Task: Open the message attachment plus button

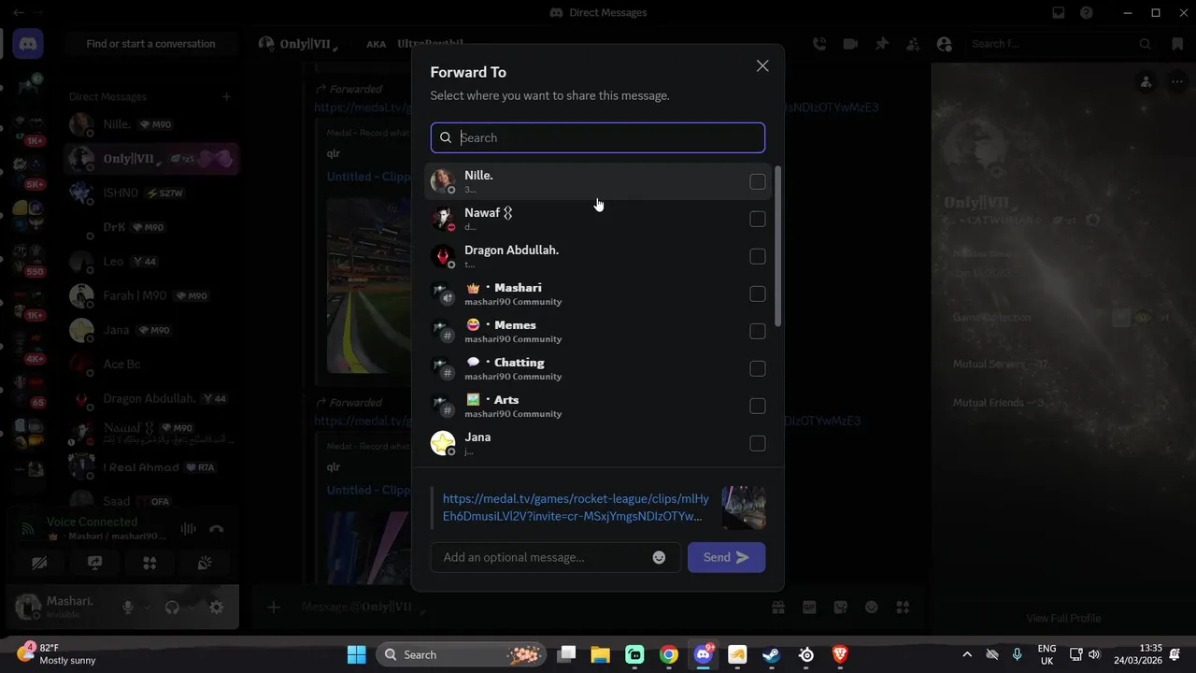Action: 274,608
